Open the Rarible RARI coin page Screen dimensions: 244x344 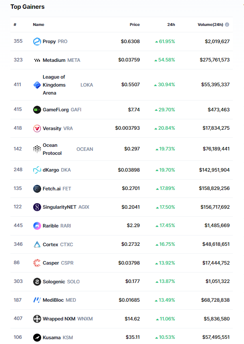click(57, 226)
